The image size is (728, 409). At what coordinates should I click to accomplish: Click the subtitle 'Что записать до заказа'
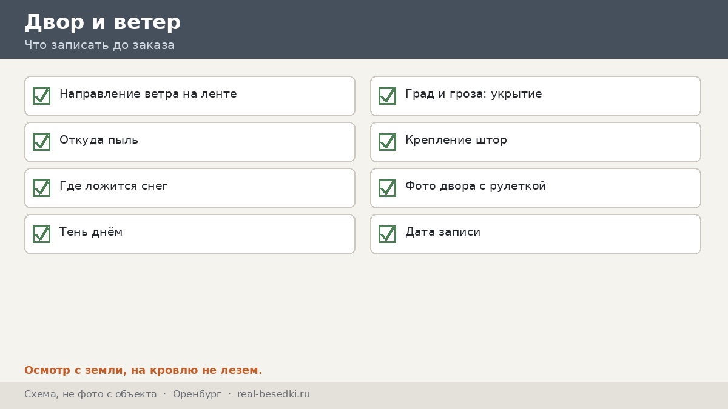coord(99,45)
